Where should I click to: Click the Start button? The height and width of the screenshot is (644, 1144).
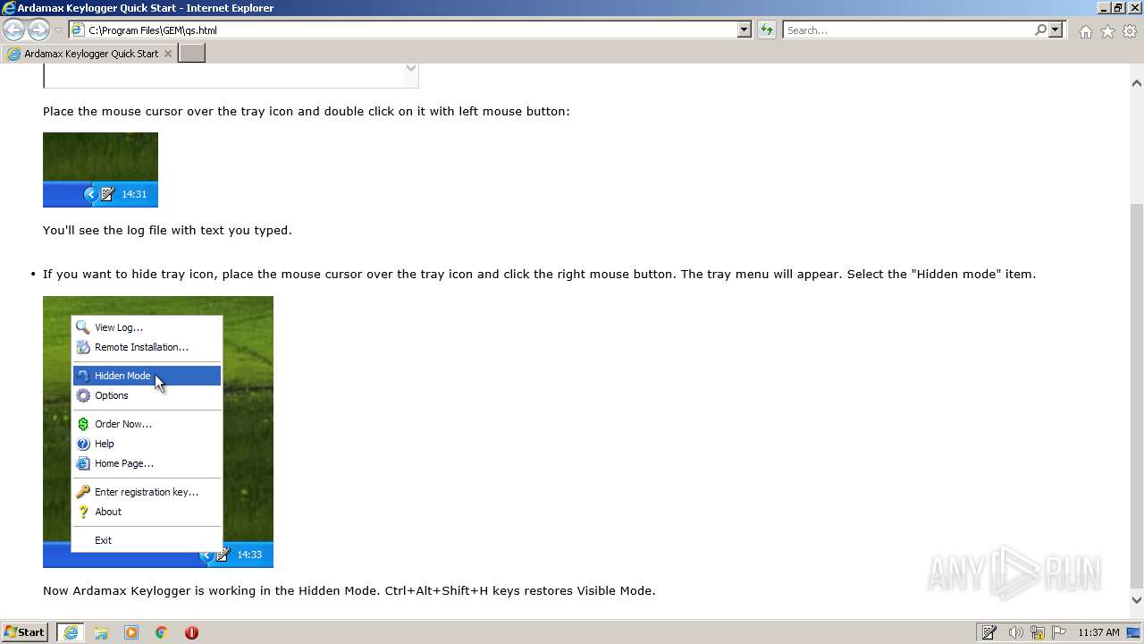pos(25,632)
